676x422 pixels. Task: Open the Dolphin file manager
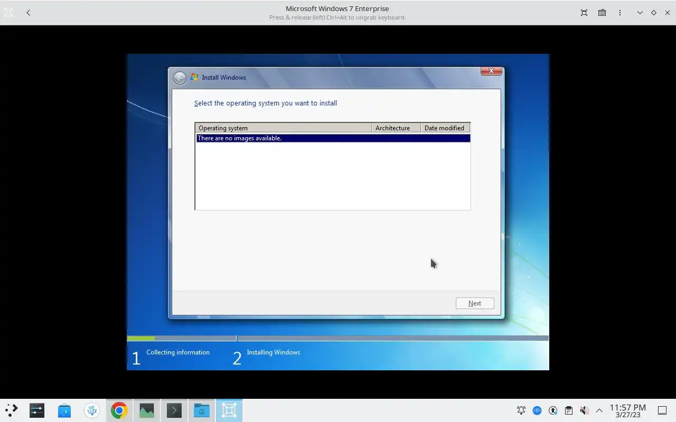202,410
